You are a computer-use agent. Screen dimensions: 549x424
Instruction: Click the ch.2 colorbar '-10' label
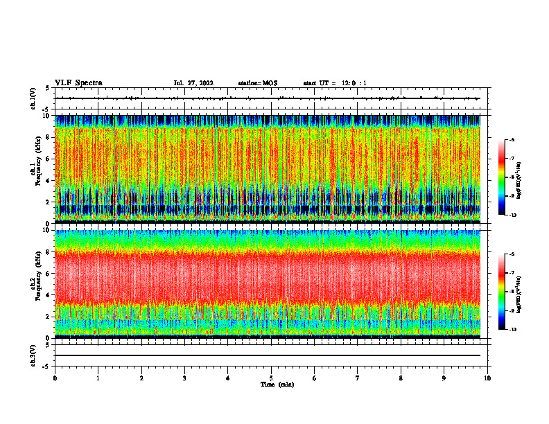tap(512, 330)
